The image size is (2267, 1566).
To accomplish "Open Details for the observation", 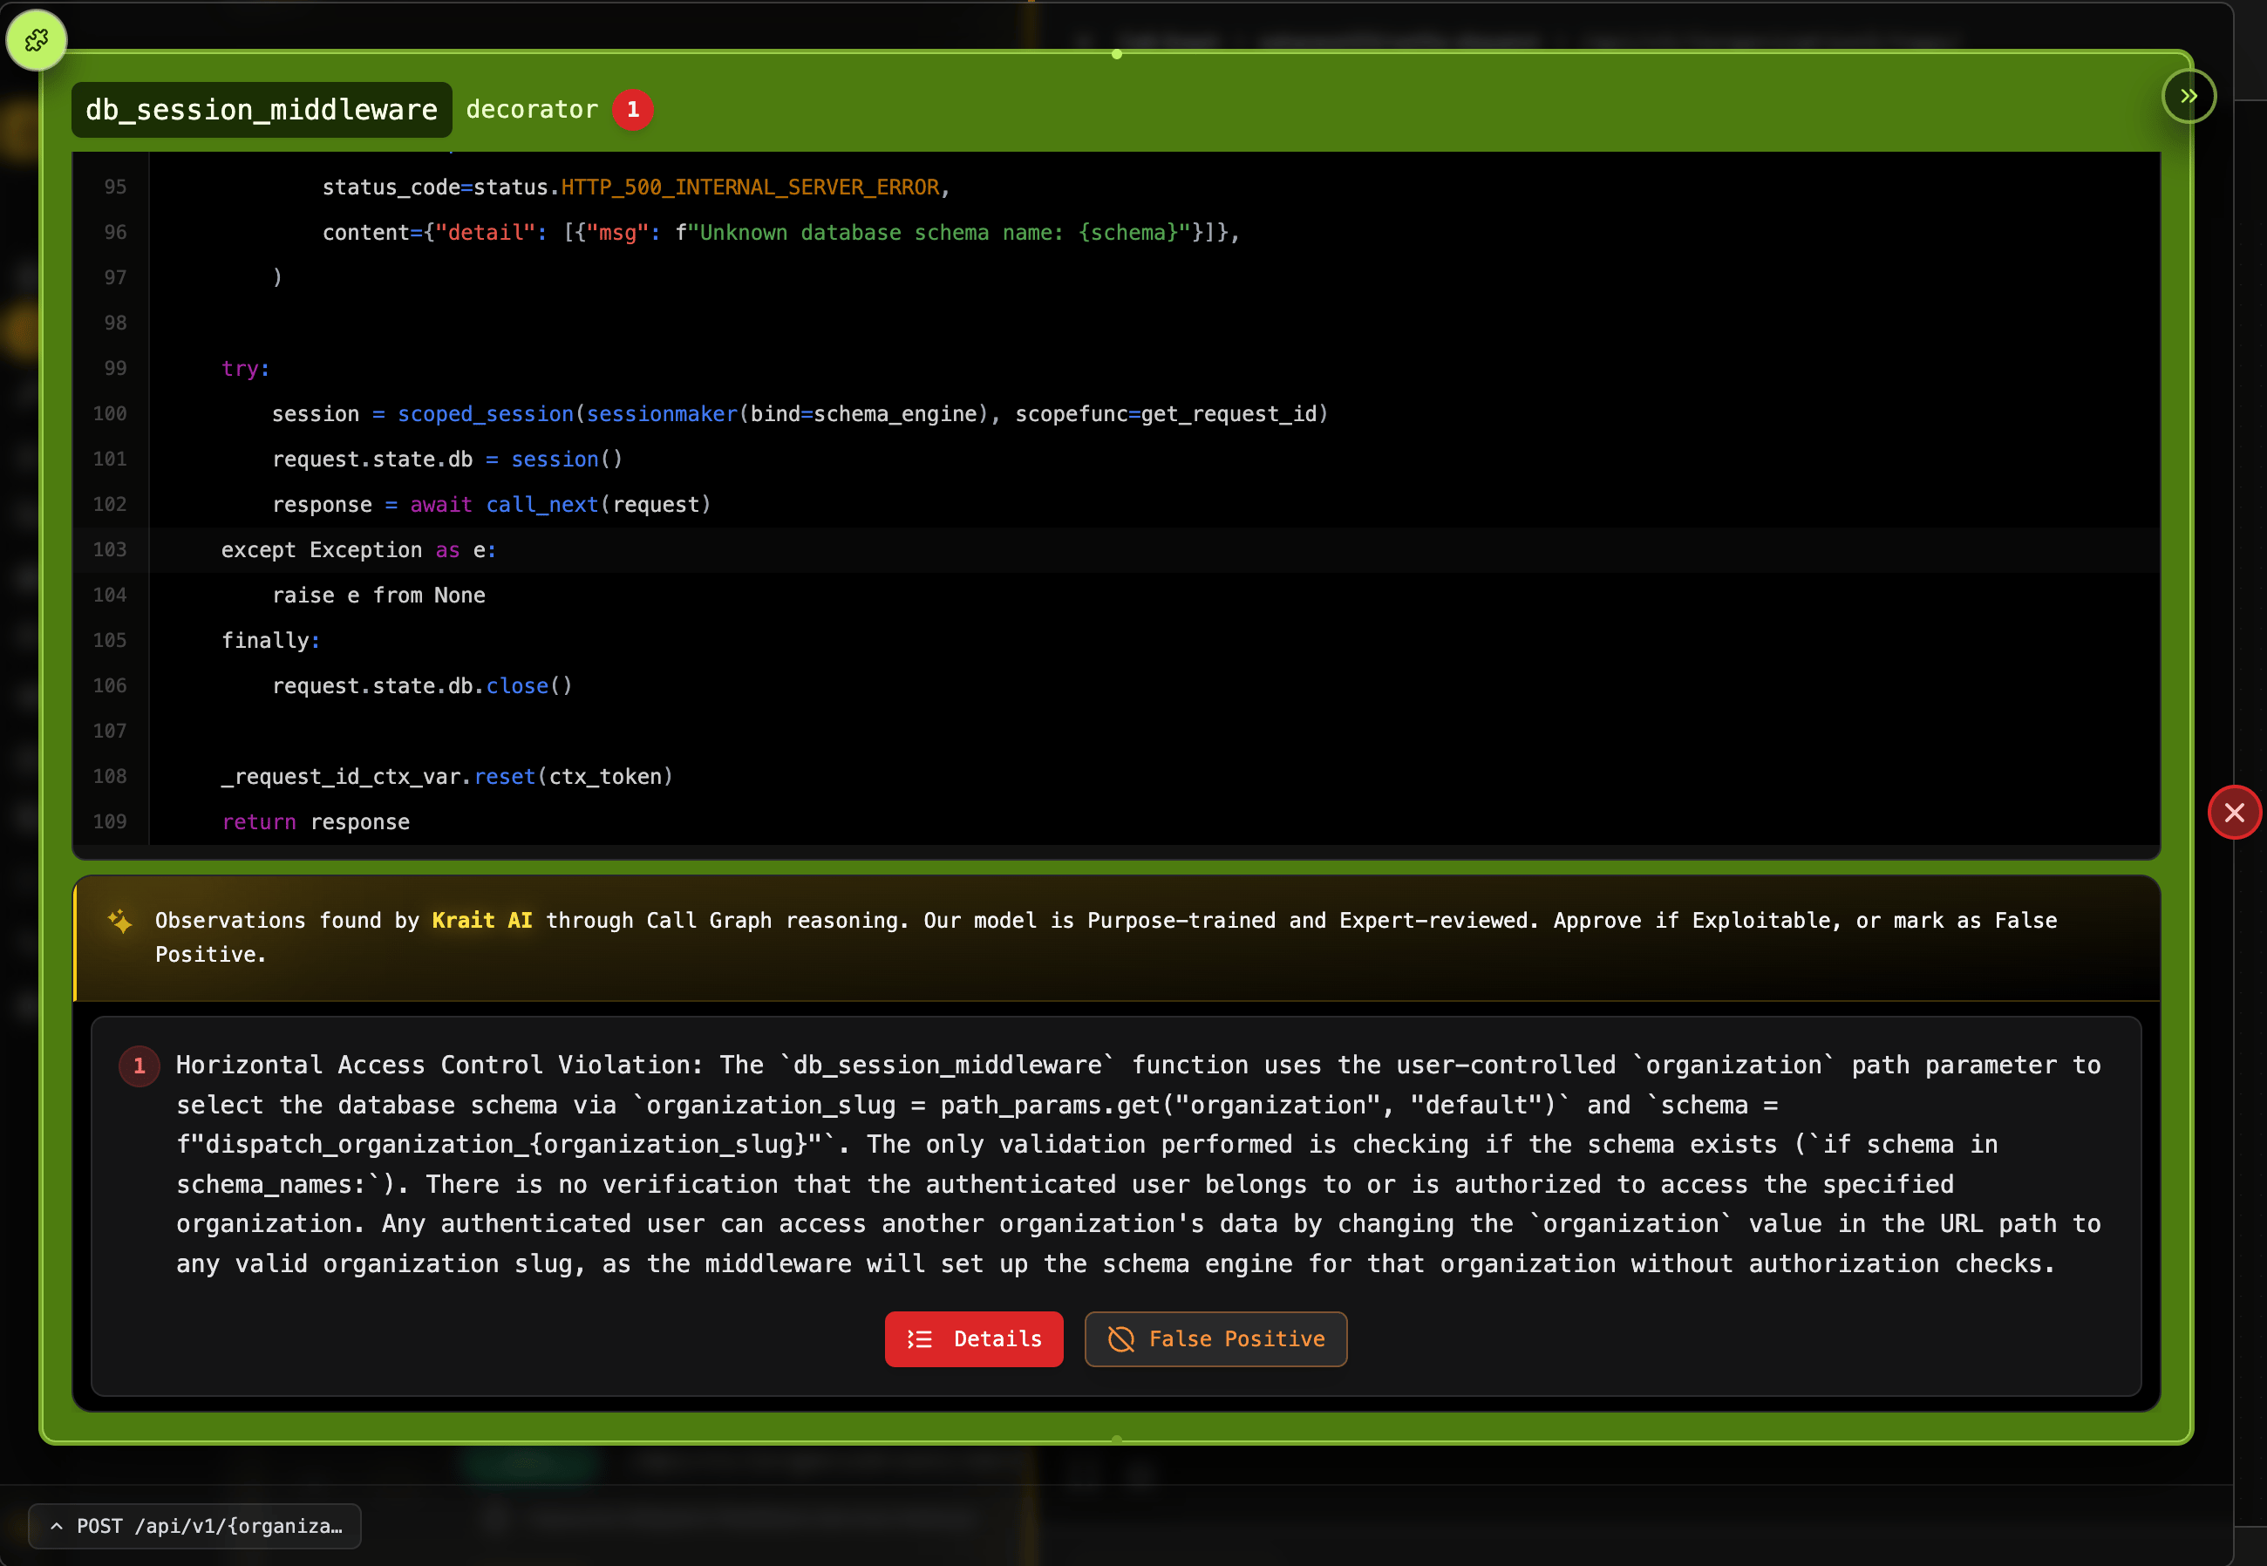I will [973, 1338].
